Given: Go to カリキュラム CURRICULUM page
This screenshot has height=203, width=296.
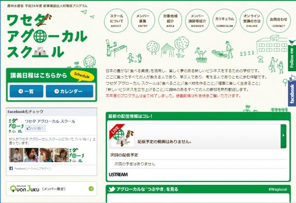Looking at the screenshot, I should pyautogui.click(x=224, y=21).
